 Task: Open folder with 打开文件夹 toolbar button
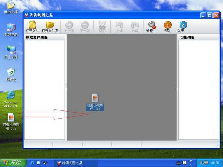(x=50, y=27)
